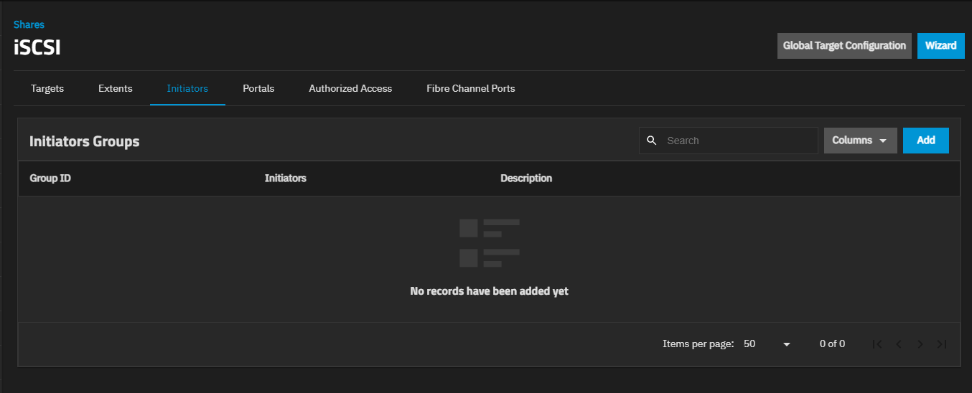
Task: Sort by the Group ID column header
Action: 50,179
